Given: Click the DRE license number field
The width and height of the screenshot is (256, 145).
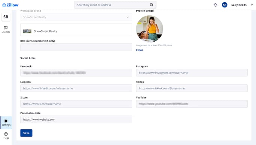Looking at the screenshot, I should [x=76, y=47].
